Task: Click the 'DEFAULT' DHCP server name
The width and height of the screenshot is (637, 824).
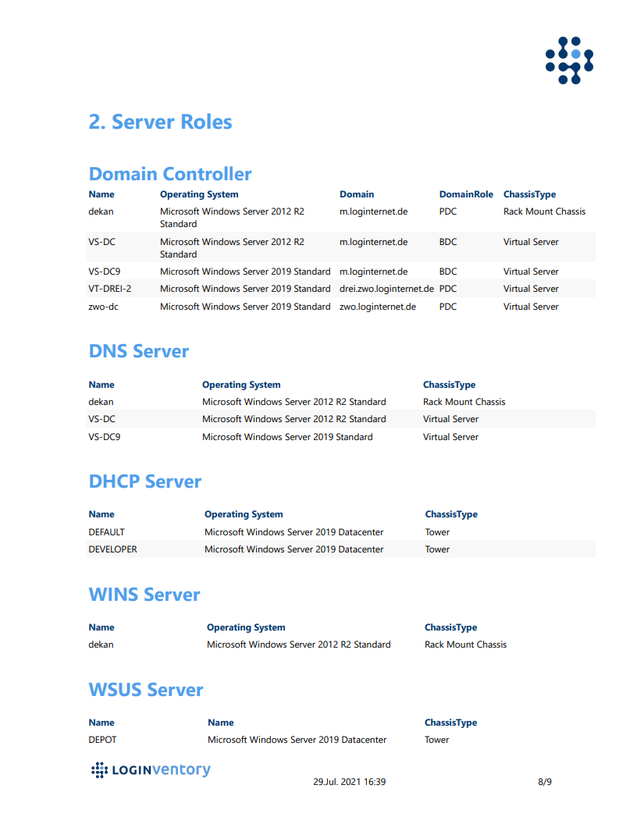Action: (x=107, y=532)
